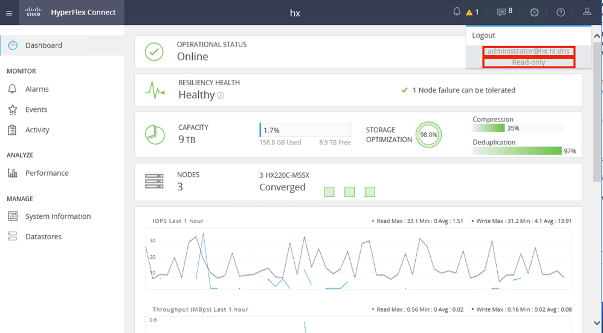Click the yellow warning triangle alert icon
The width and height of the screenshot is (603, 333).
tap(469, 12)
